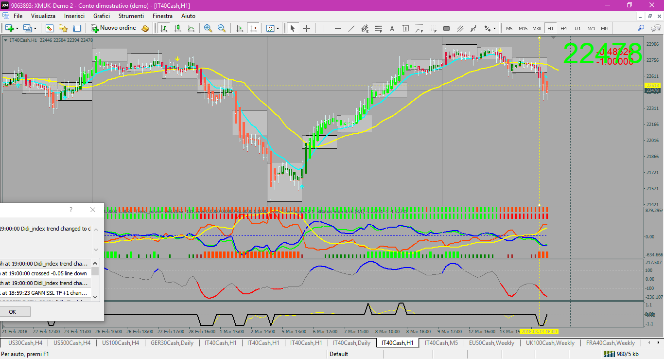Viewport: 664px width, 359px height.
Task: Switch chart to line chart style
Action: tap(192, 28)
